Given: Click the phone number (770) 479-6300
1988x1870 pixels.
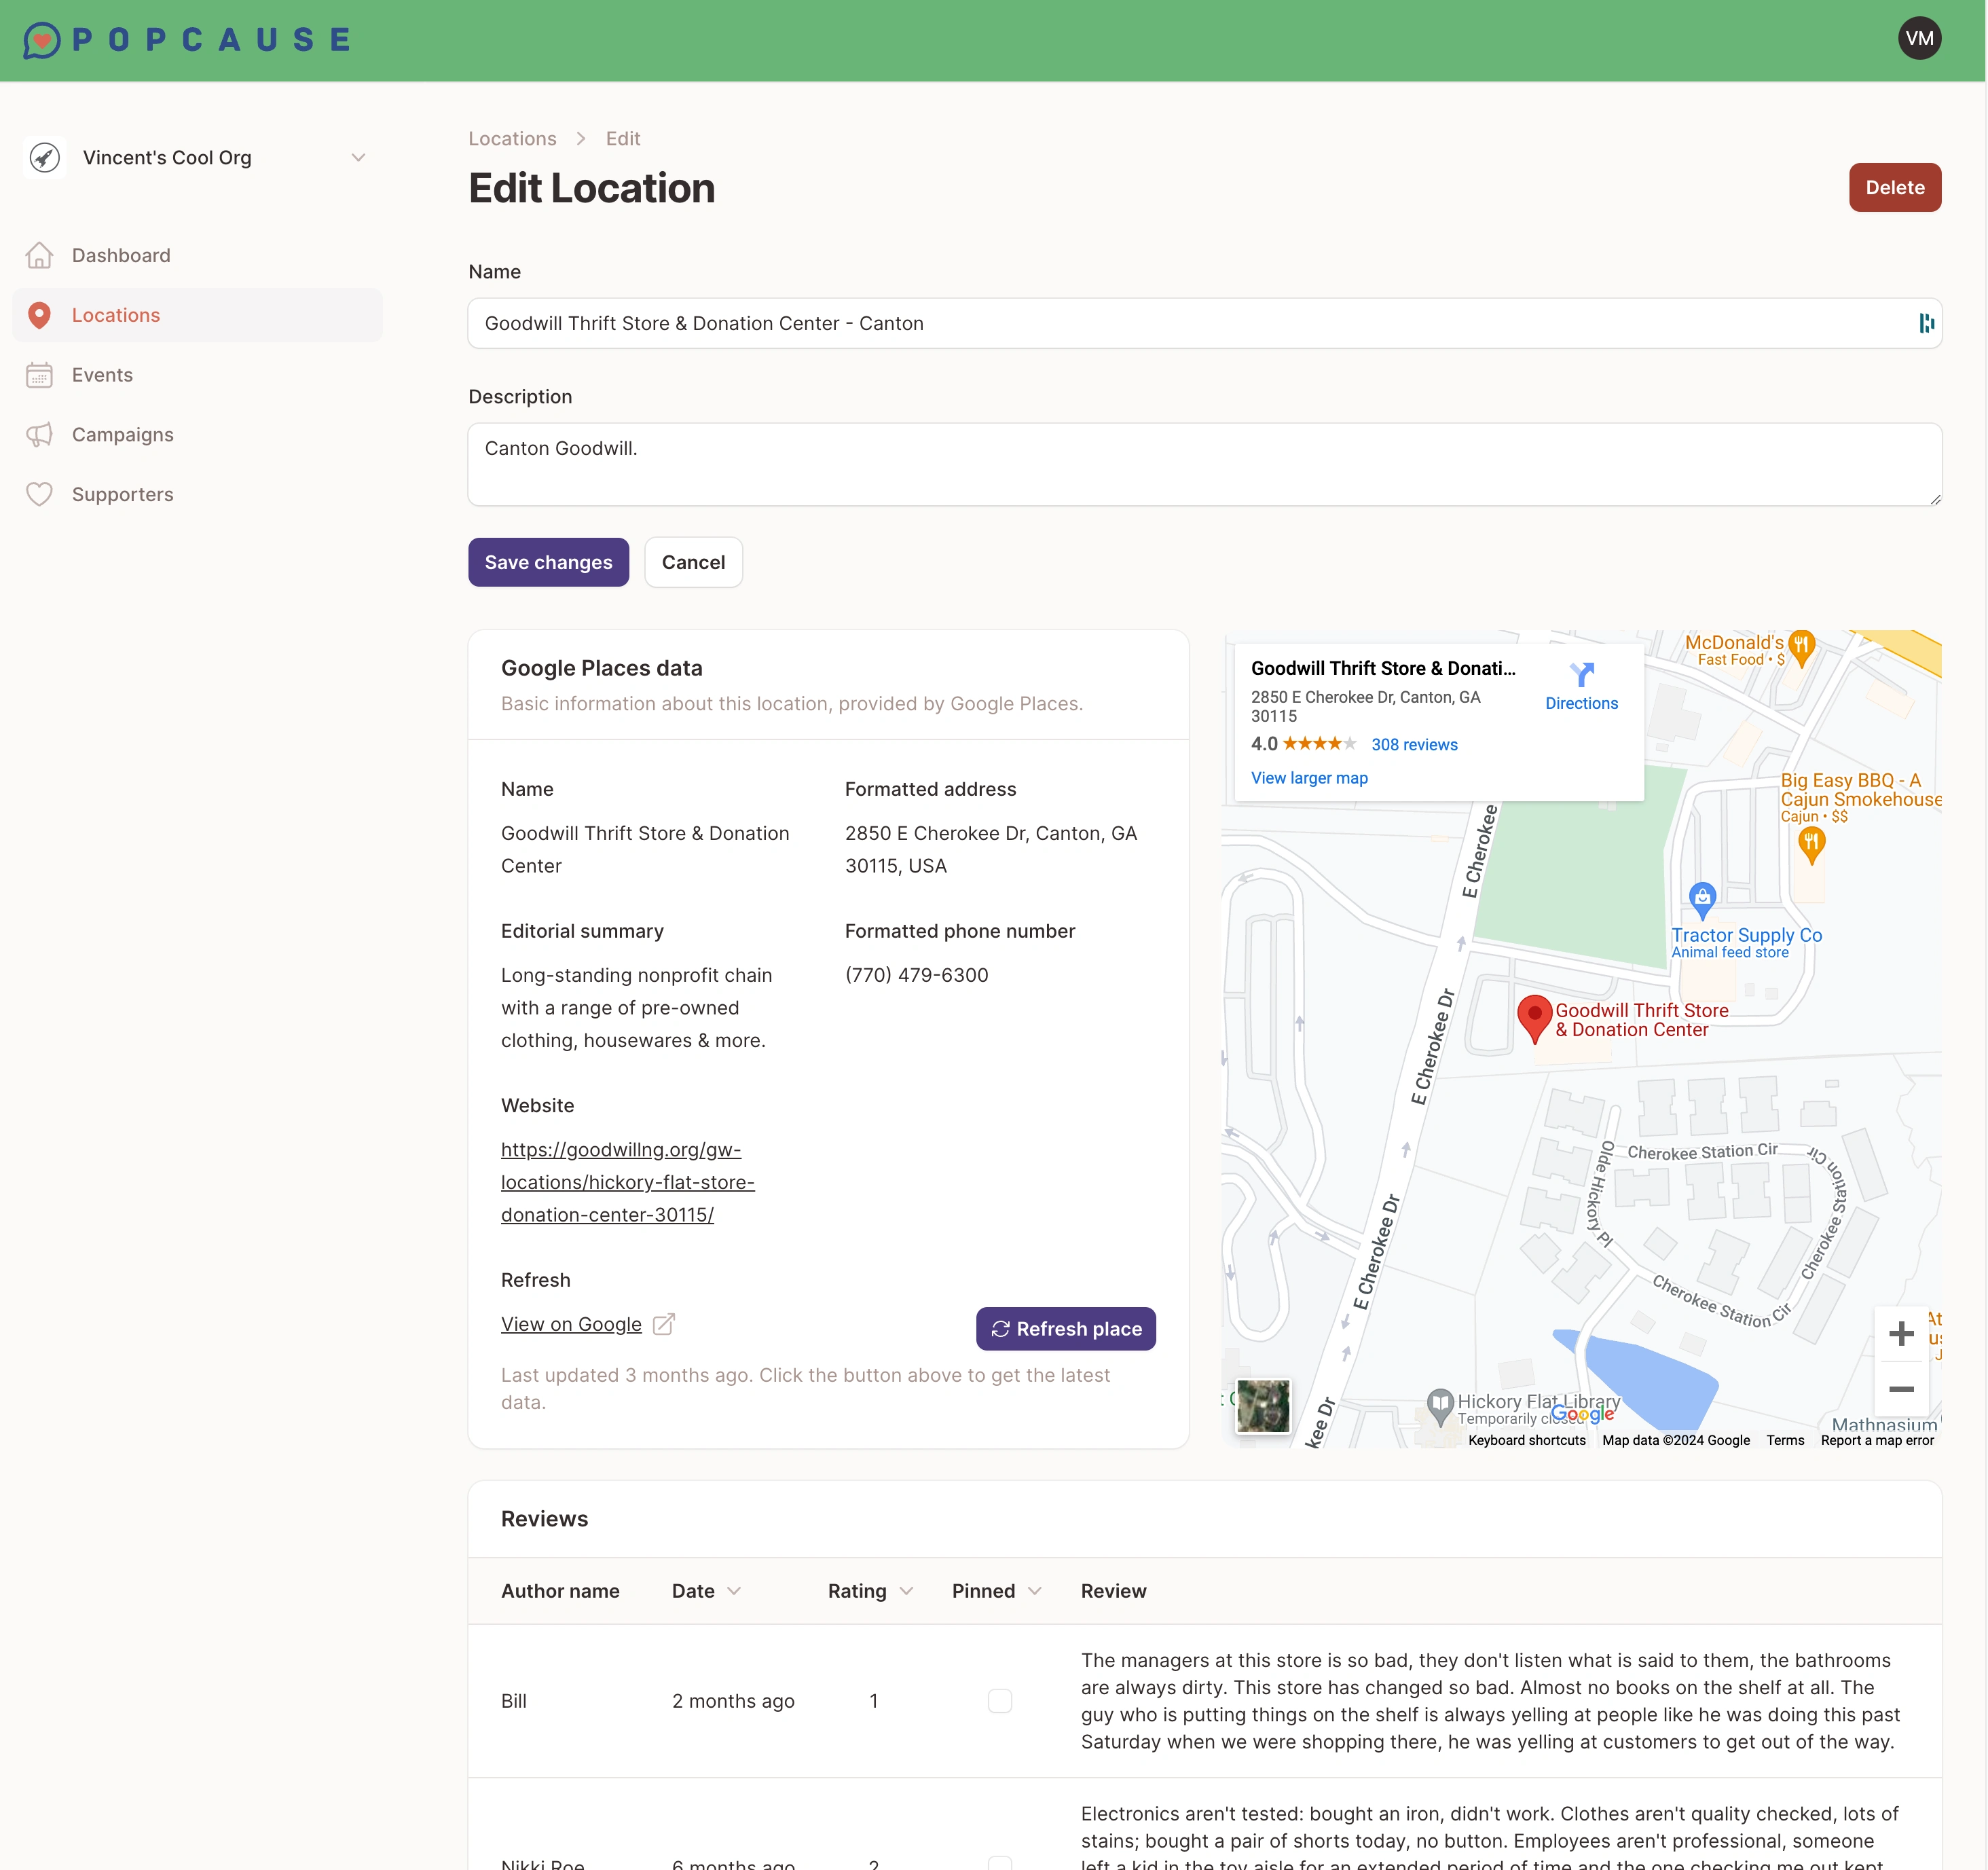Looking at the screenshot, I should 916,976.
